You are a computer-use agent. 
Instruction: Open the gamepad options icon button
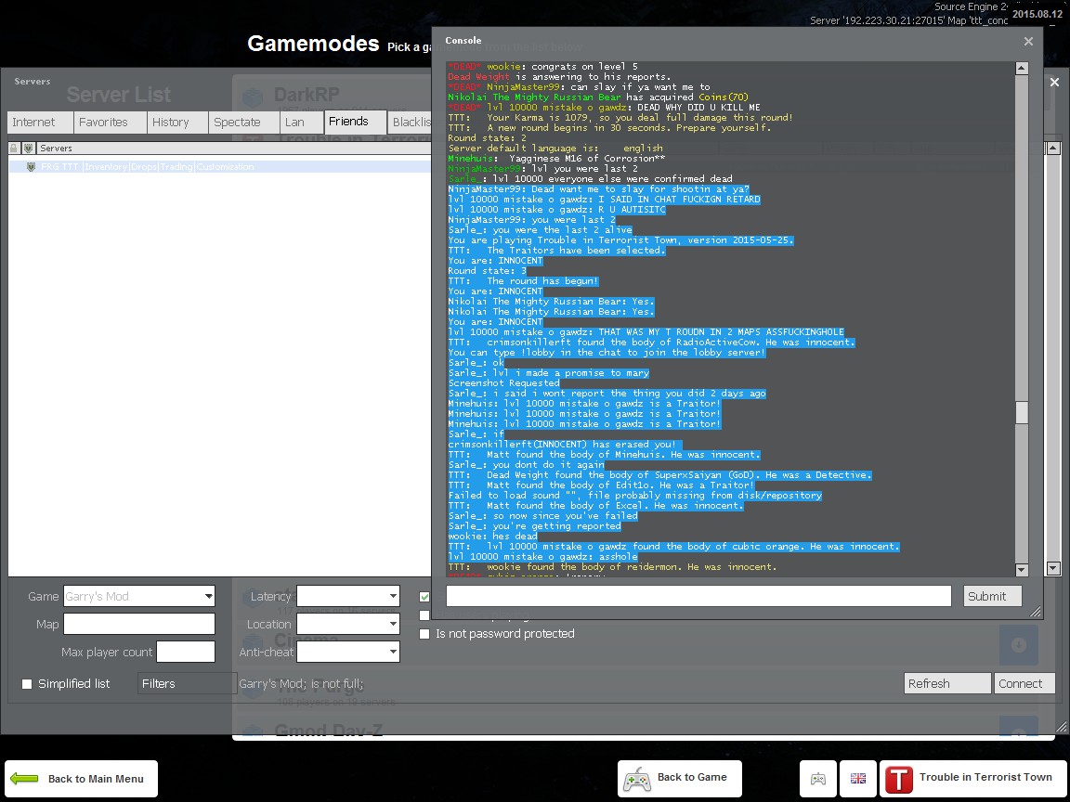[817, 778]
